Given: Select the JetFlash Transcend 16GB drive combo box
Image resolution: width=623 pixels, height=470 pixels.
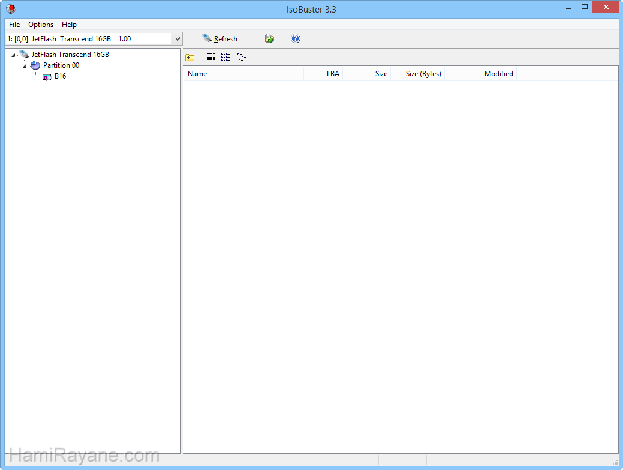Looking at the screenshot, I should [x=94, y=39].
